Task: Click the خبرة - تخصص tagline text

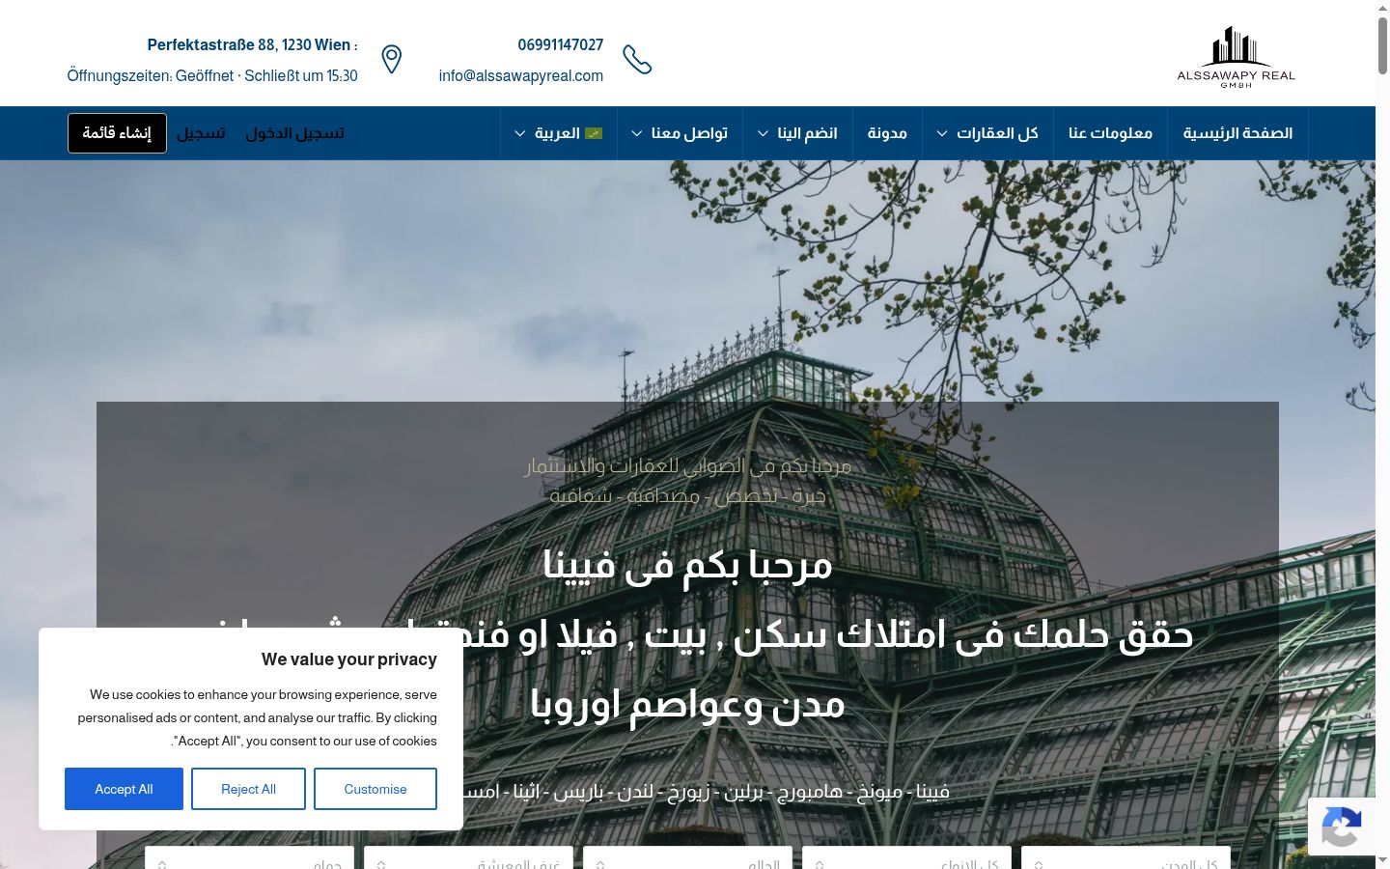Action: click(x=687, y=495)
